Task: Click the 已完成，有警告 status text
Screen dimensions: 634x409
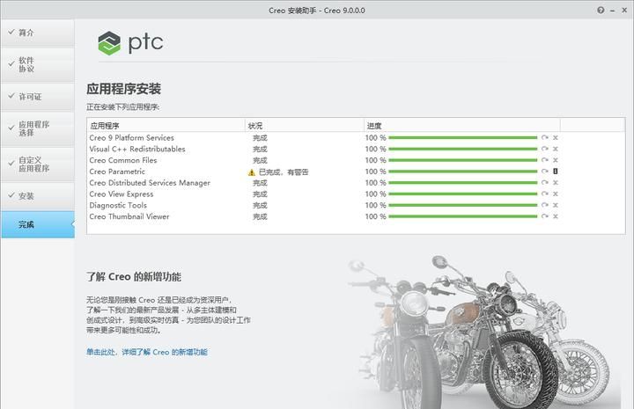Action: coord(284,172)
